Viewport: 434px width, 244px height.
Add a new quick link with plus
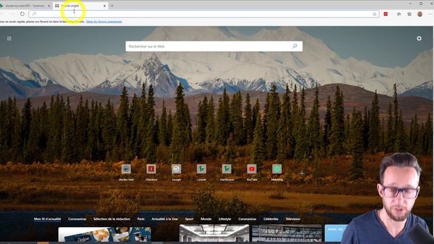[x=302, y=174]
